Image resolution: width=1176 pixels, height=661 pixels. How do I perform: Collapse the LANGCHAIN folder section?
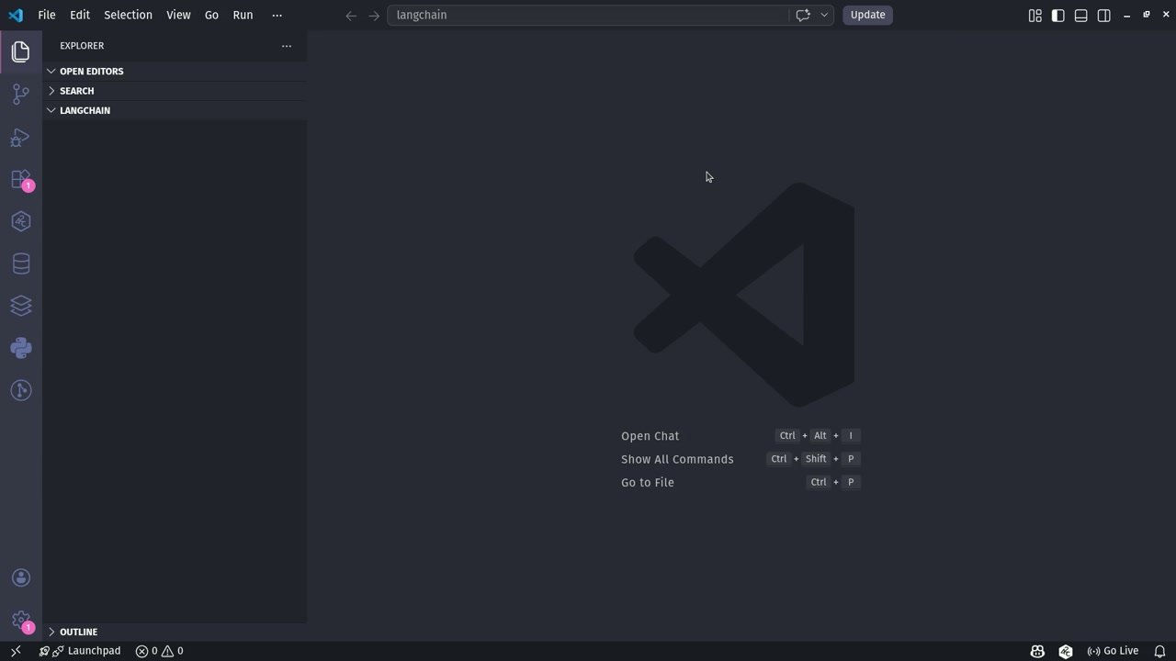click(x=175, y=110)
